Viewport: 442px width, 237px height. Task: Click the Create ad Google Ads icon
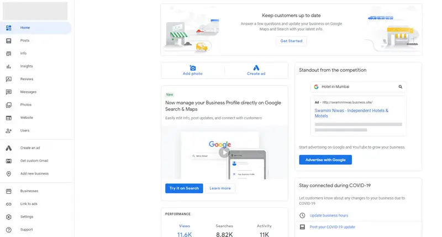(x=256, y=68)
